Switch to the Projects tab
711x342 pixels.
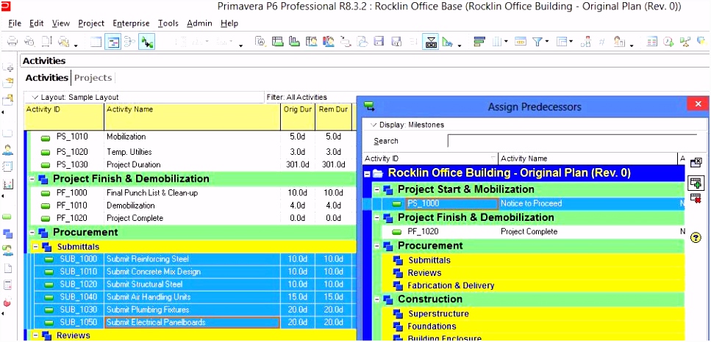coord(93,78)
